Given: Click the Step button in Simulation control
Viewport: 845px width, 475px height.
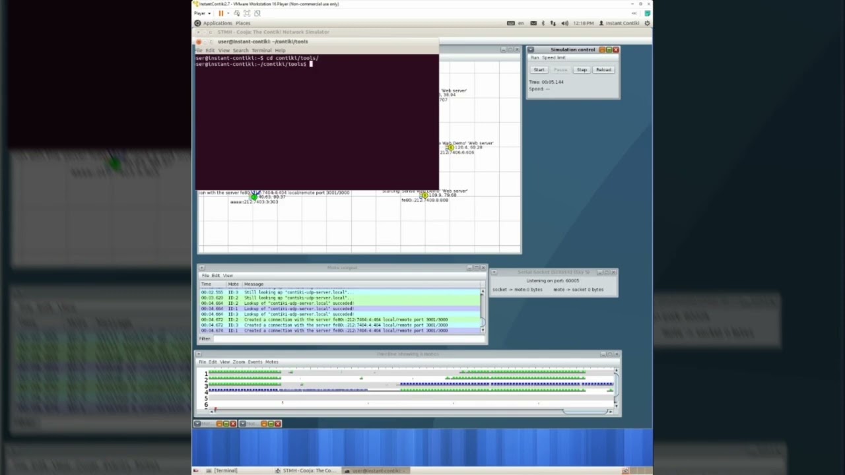Looking at the screenshot, I should point(582,70).
